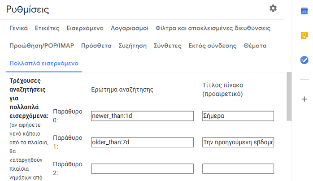The width and height of the screenshot is (313, 181).
Task: Click the newer_than:1d search query field
Action: coord(142,116)
